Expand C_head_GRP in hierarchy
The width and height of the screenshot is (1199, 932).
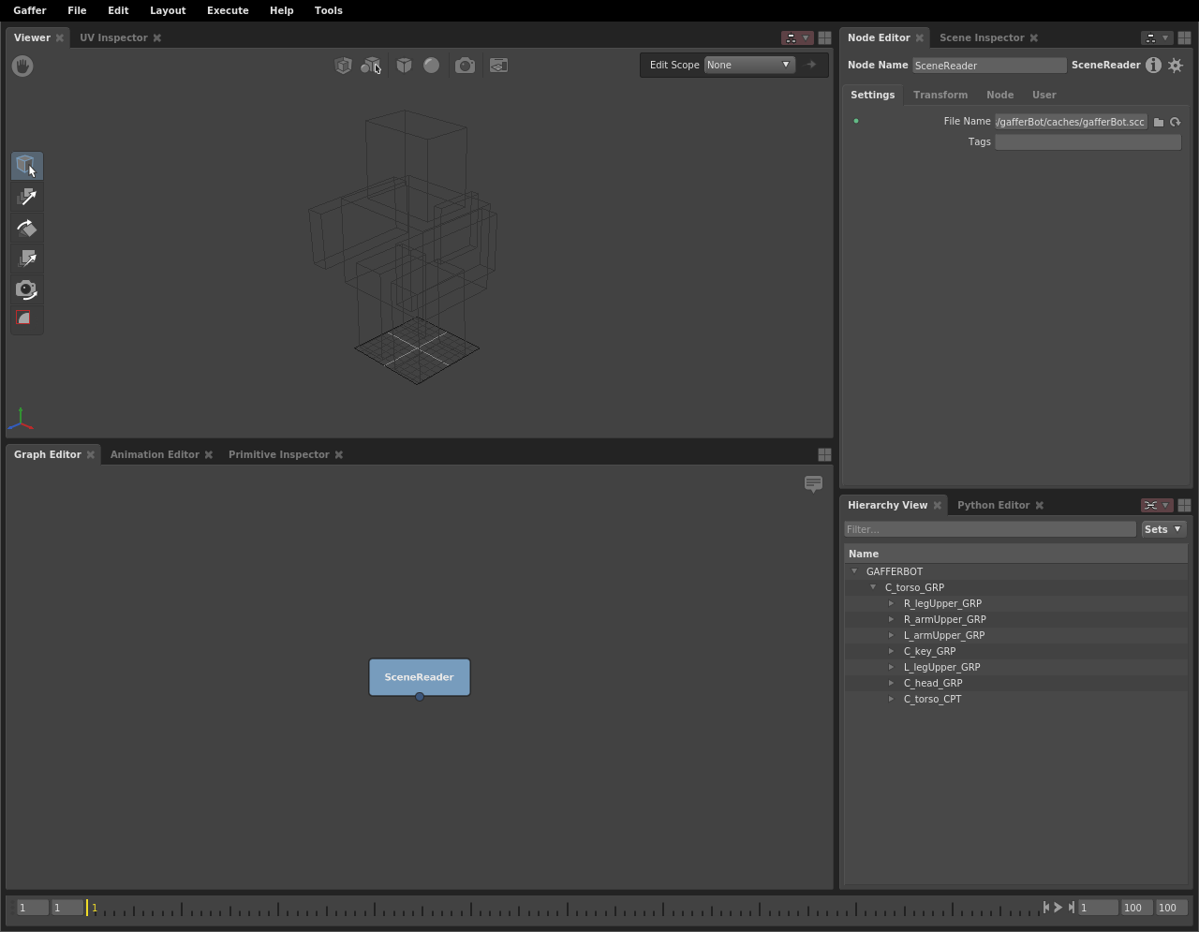click(x=892, y=683)
